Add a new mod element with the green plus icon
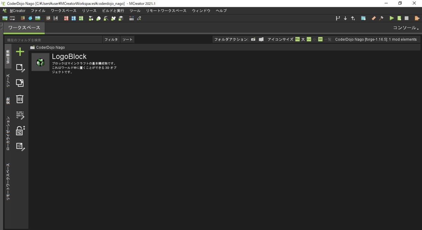Viewport: 422px width, 230px height. (20, 52)
